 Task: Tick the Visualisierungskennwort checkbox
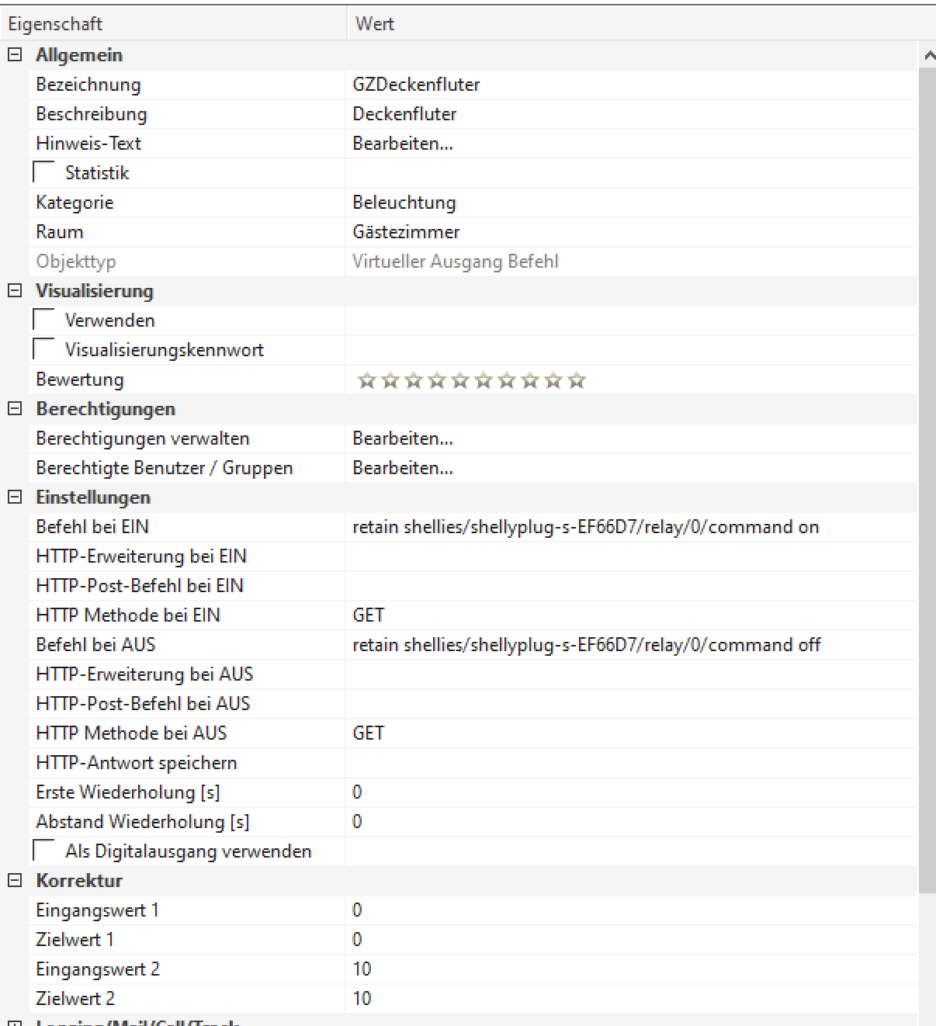[x=44, y=349]
